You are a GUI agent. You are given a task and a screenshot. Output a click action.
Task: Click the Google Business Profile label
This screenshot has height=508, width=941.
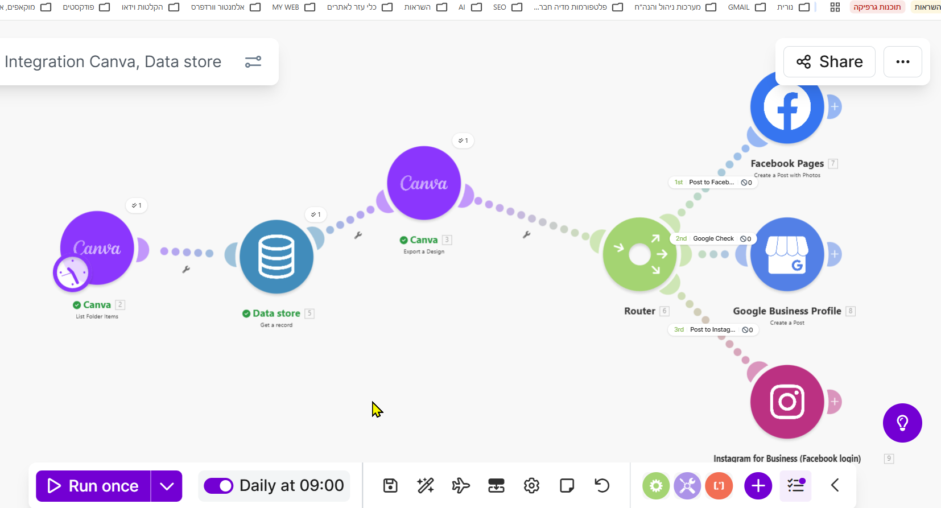pos(787,311)
